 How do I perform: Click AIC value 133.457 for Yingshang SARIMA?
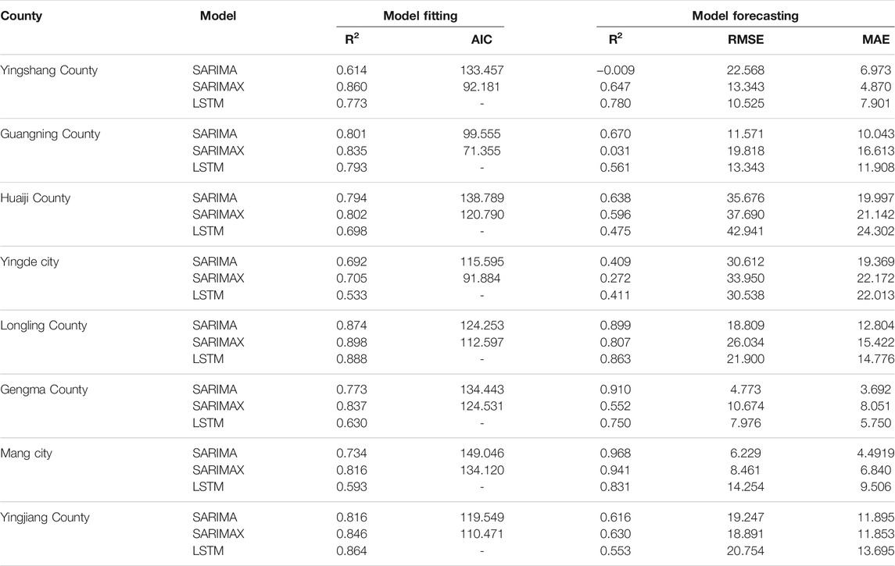[482, 70]
